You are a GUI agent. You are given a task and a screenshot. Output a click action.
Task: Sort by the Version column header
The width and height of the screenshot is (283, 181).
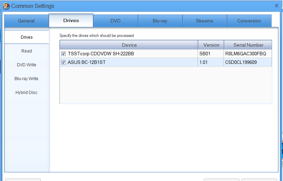[x=211, y=45]
